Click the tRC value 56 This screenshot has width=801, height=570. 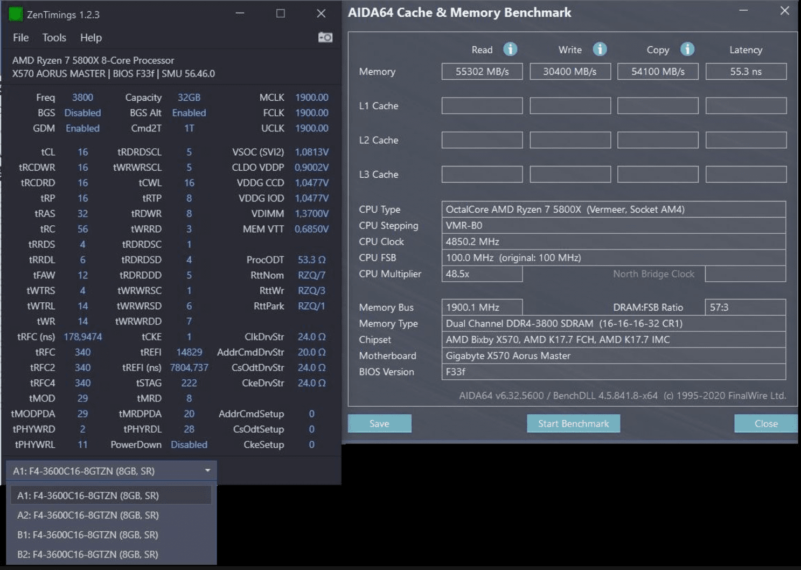(x=82, y=229)
